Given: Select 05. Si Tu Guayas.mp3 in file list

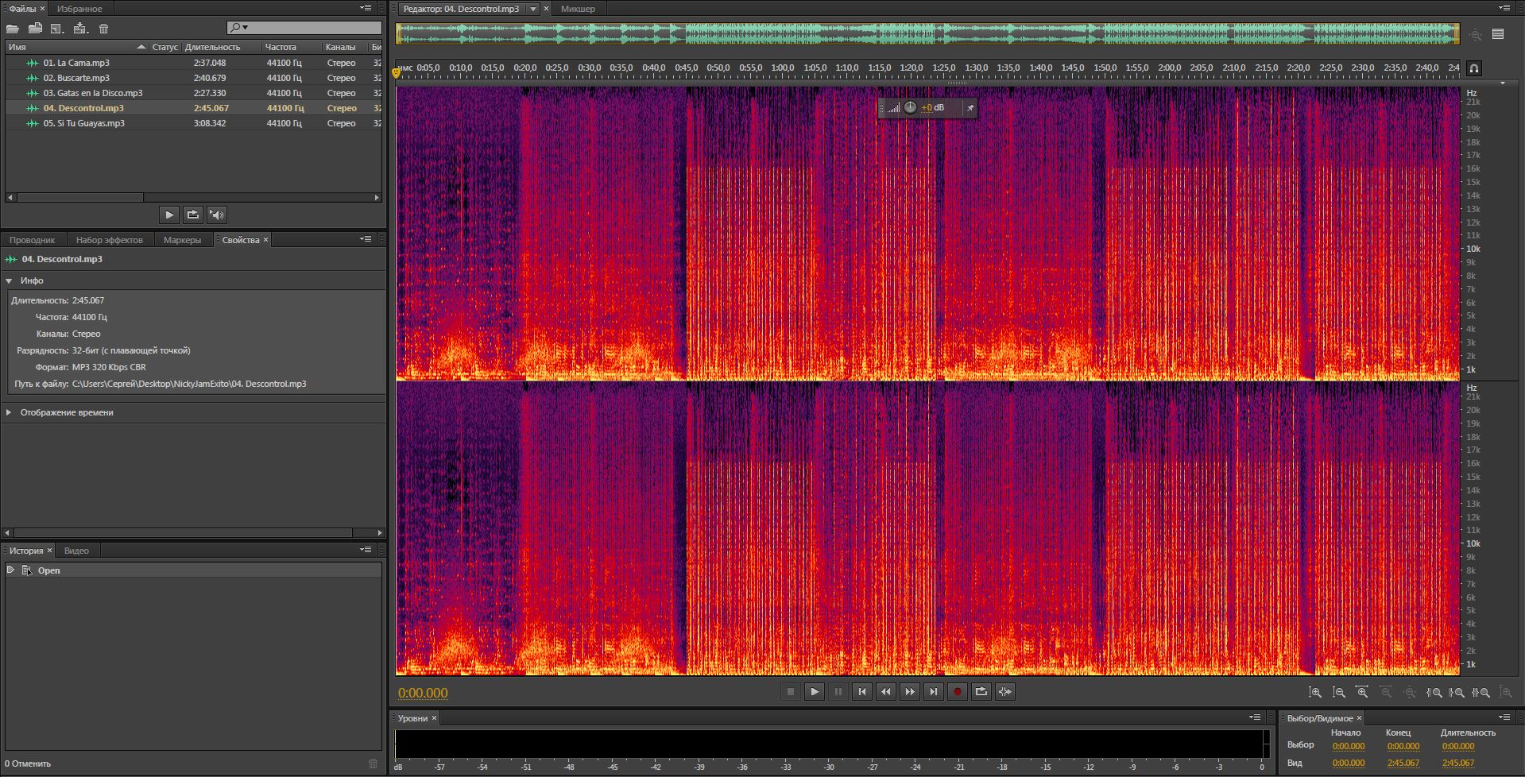Looking at the screenshot, I should pyautogui.click(x=83, y=123).
